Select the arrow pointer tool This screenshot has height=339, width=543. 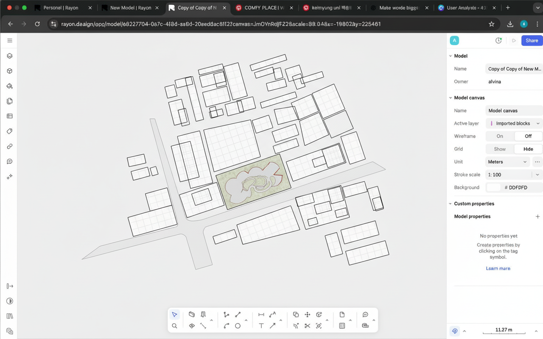click(174, 314)
